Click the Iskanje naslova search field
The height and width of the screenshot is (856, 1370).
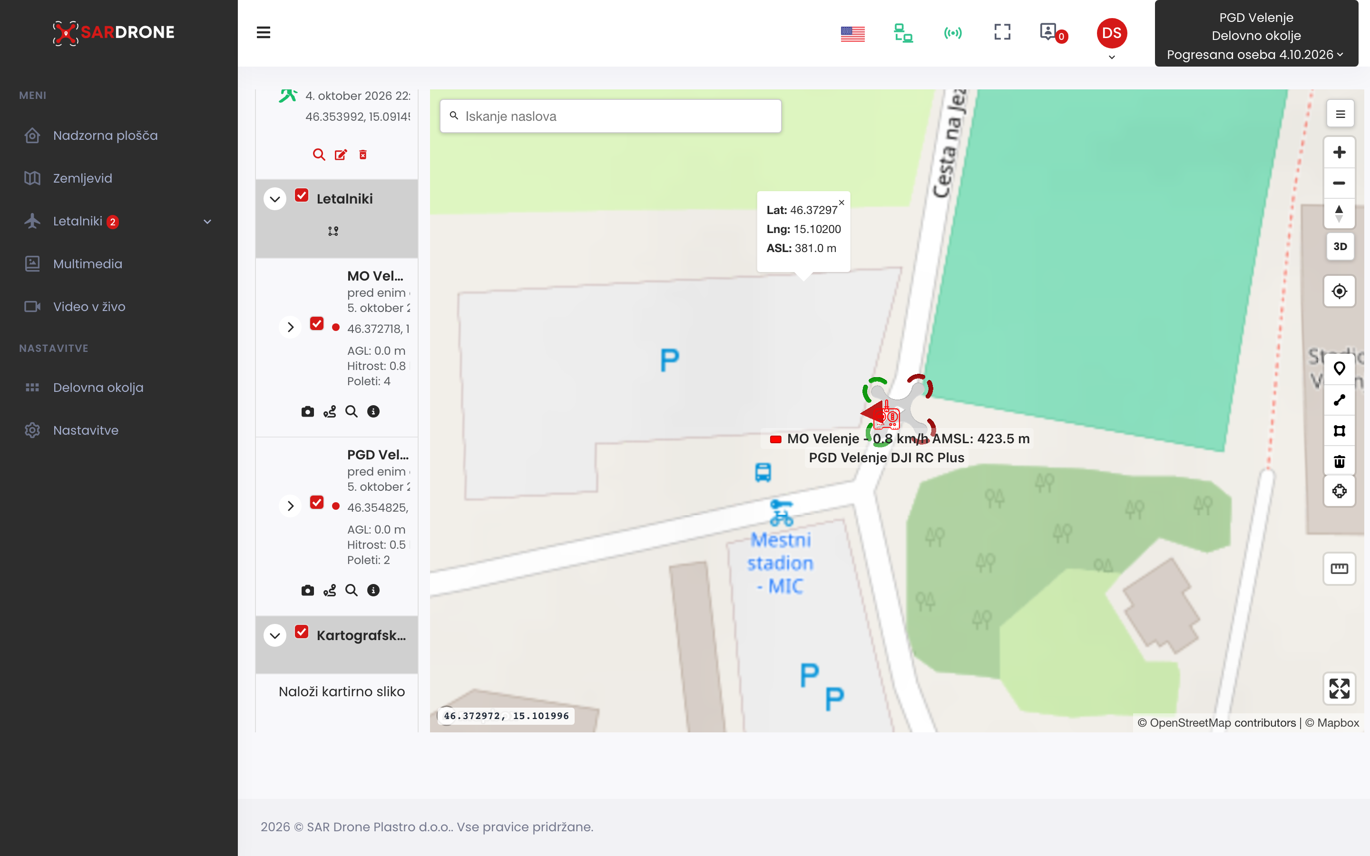(610, 116)
